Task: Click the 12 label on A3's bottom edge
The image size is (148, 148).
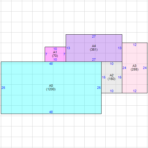Action: [135, 91]
